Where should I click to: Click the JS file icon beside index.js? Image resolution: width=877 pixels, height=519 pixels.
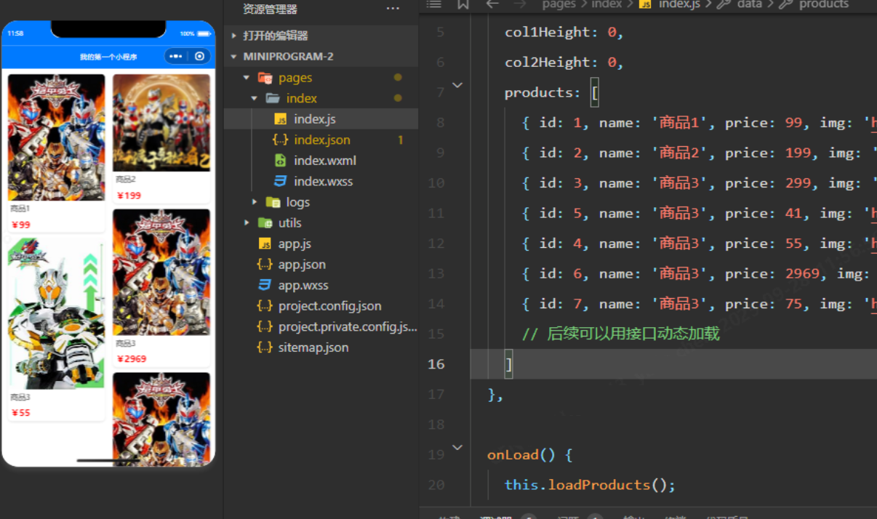[x=280, y=119]
